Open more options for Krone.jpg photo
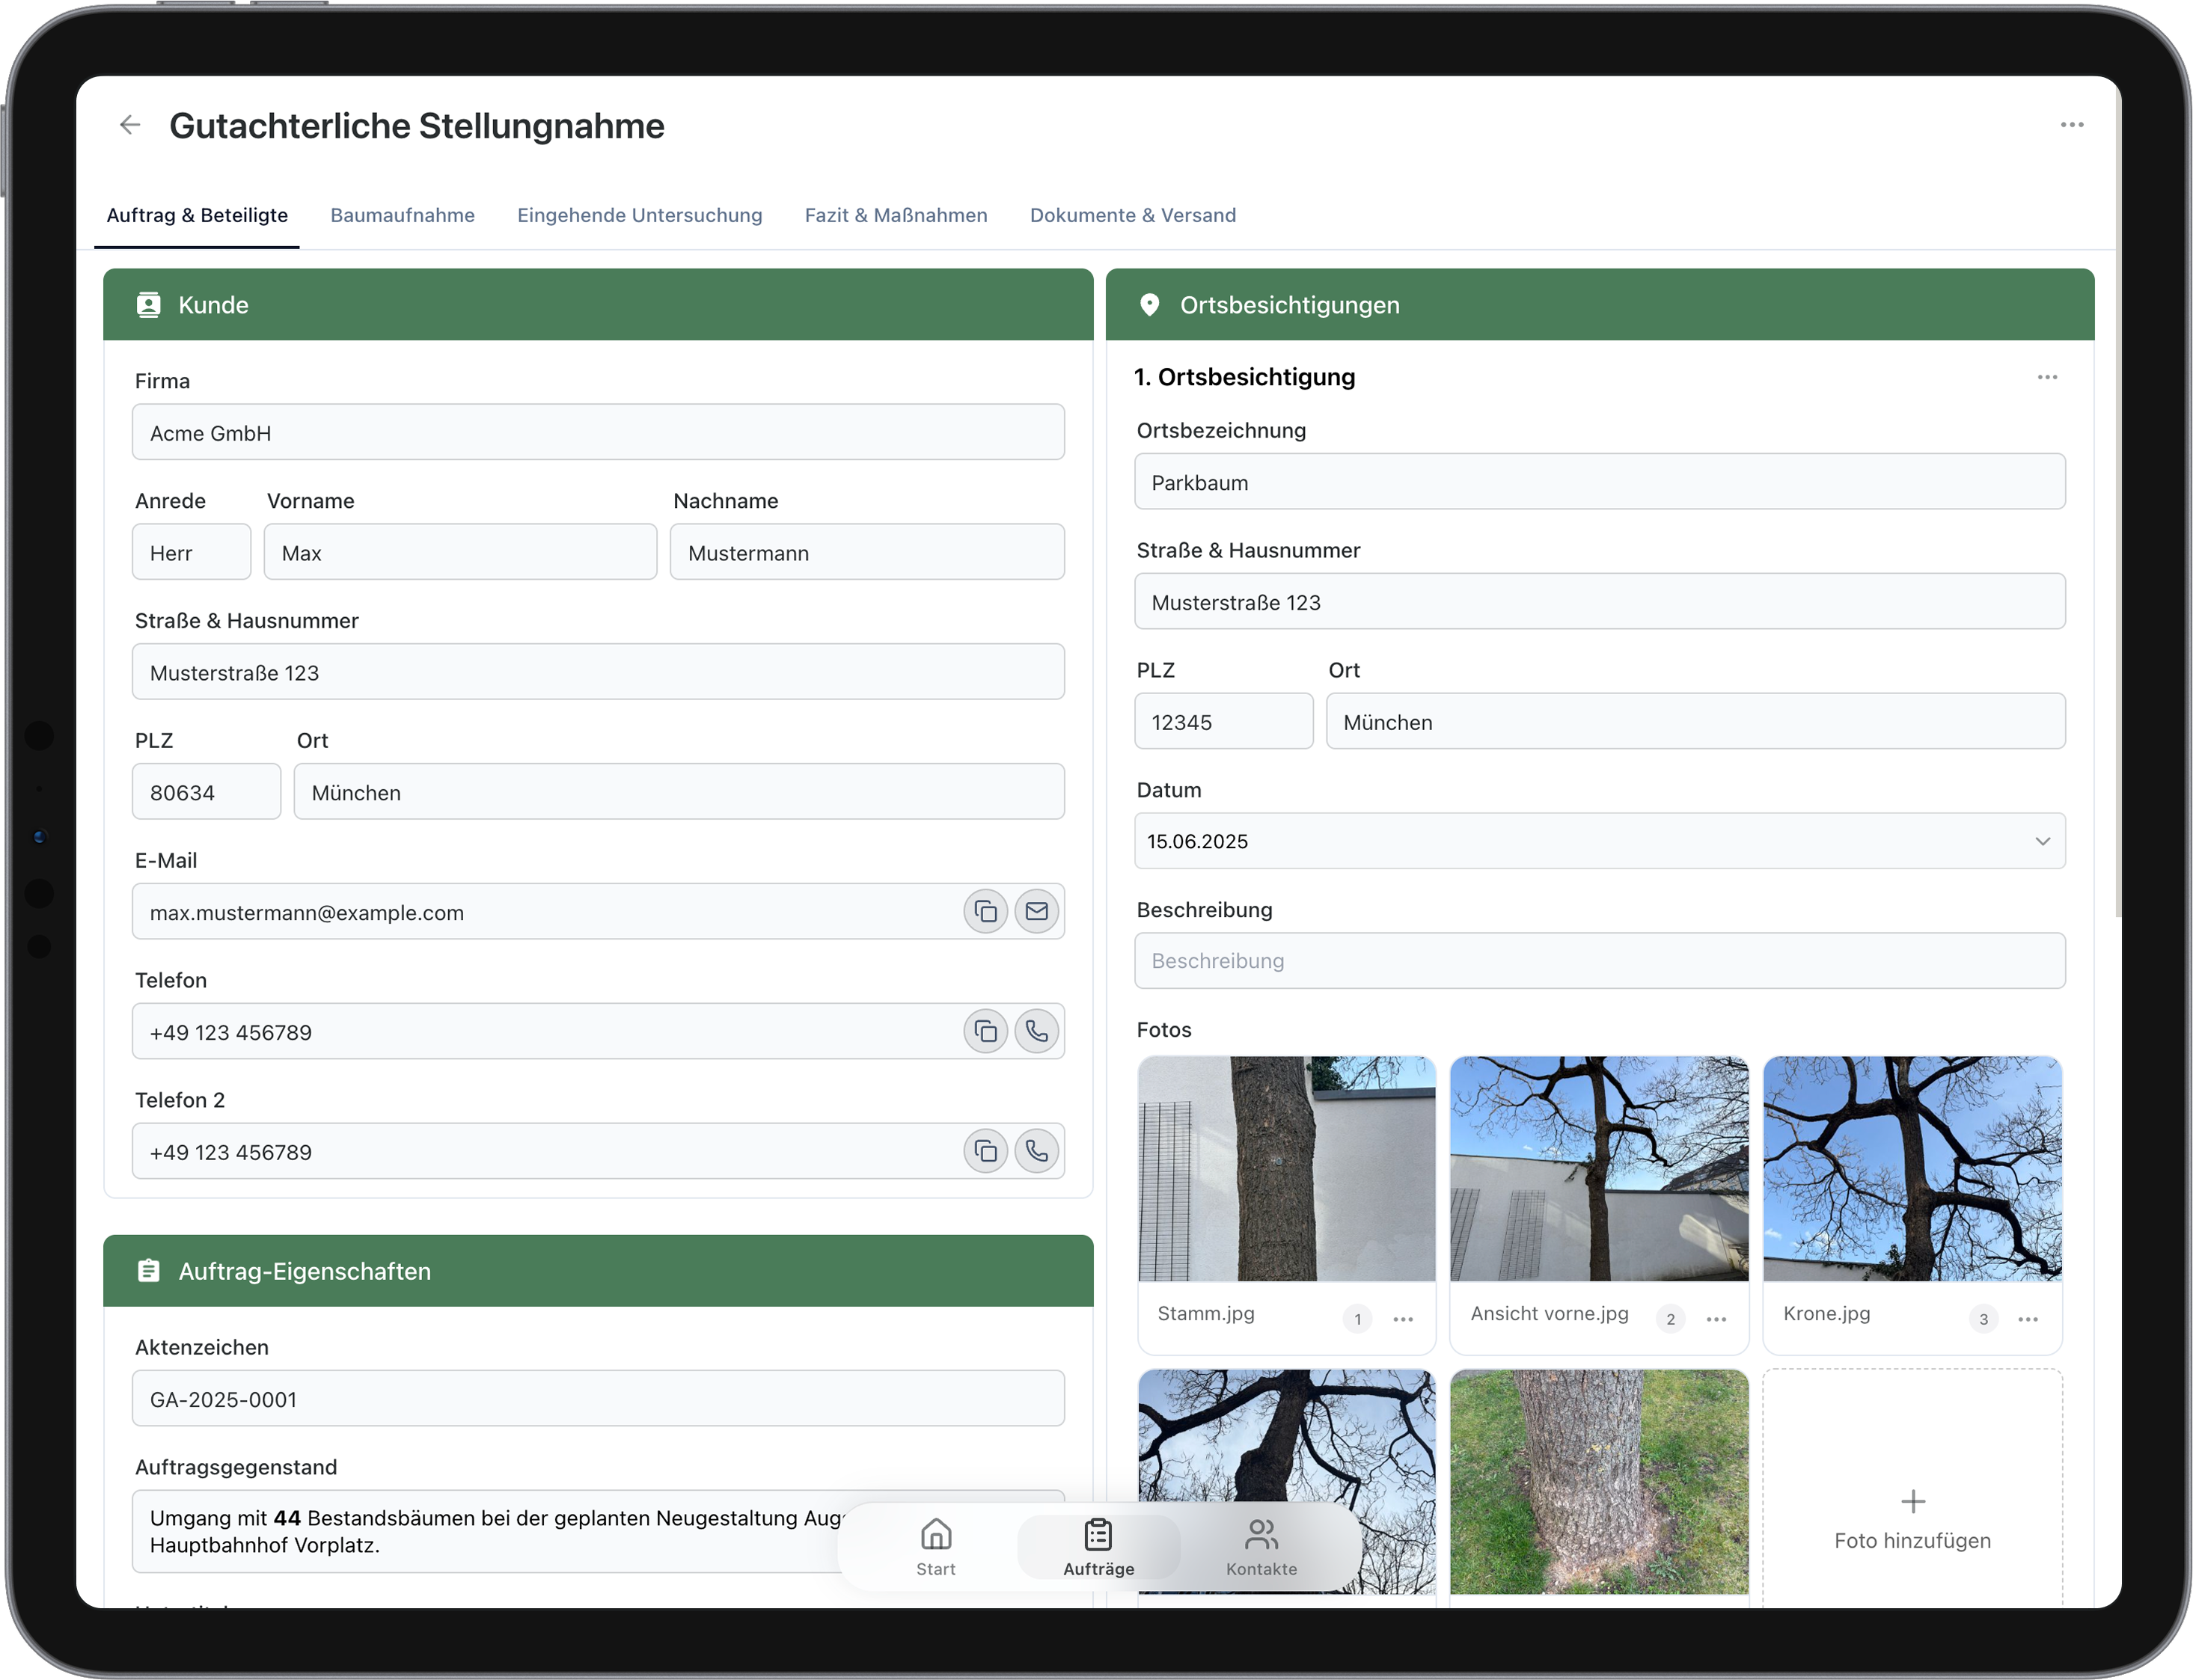2193x1680 pixels. 2027,1319
